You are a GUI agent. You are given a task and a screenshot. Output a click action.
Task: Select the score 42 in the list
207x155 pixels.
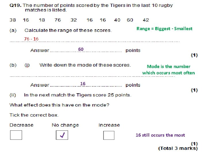tap(146, 20)
